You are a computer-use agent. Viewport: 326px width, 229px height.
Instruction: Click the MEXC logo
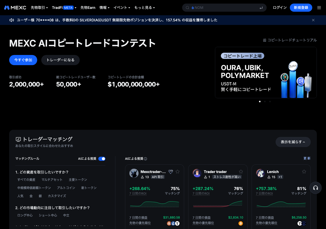point(15,8)
